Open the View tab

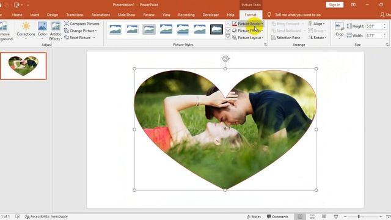pyautogui.click(x=166, y=15)
